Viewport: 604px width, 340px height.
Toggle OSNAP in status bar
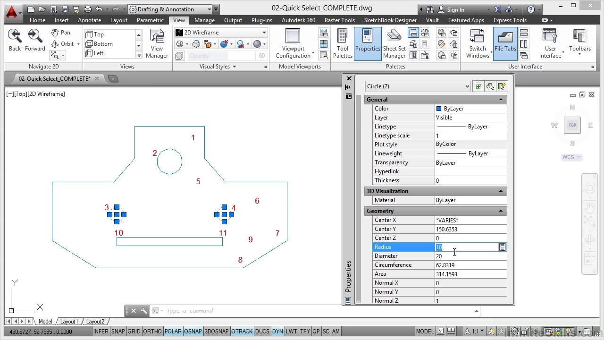(193, 331)
